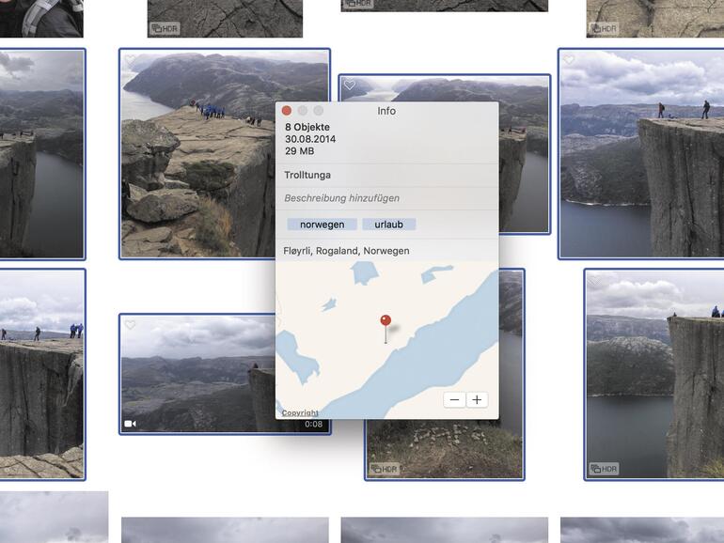724x543 pixels.
Task: Toggle heart on photo behind Info window
Action: pyautogui.click(x=350, y=85)
